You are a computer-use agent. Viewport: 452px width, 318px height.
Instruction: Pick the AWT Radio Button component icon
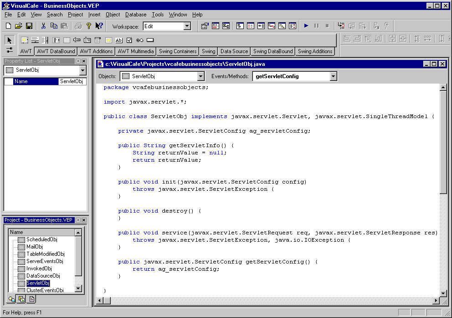(139, 40)
